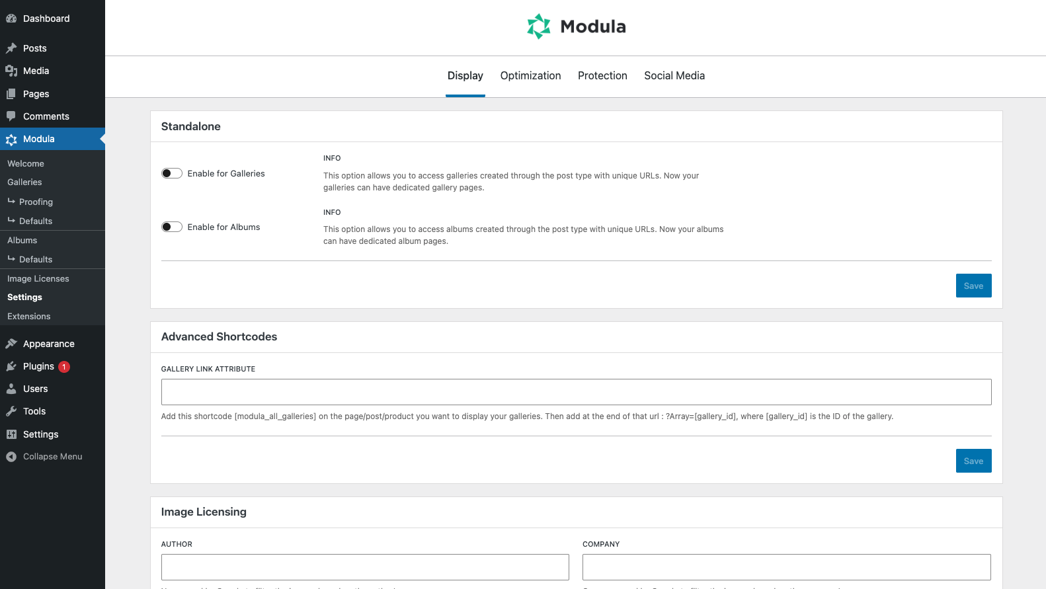1046x589 pixels.
Task: Open Media via its sidebar icon
Action: (11, 71)
